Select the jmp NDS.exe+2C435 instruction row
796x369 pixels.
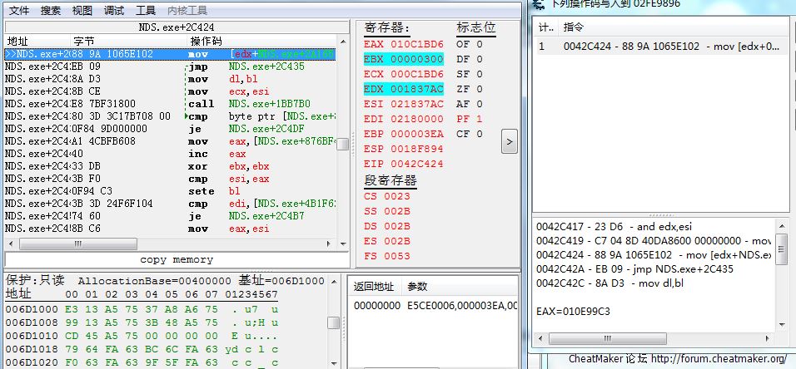click(x=167, y=66)
